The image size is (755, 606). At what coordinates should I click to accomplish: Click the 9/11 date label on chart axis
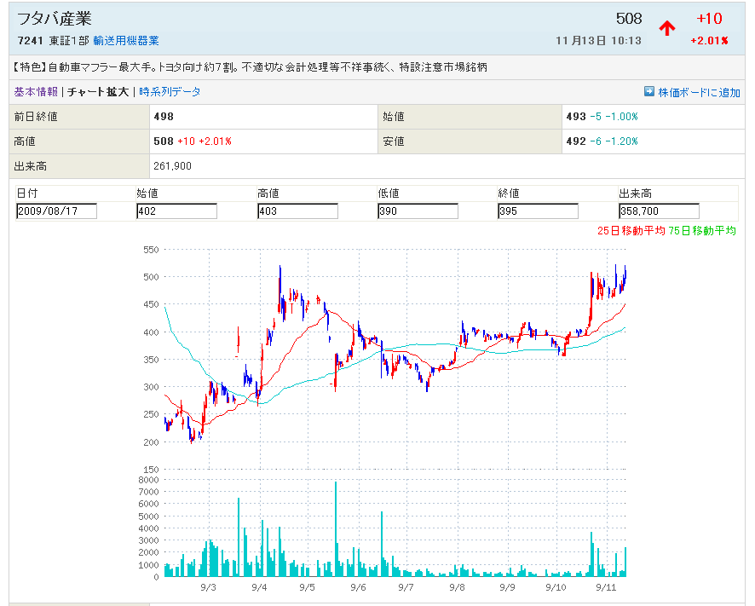coord(606,587)
